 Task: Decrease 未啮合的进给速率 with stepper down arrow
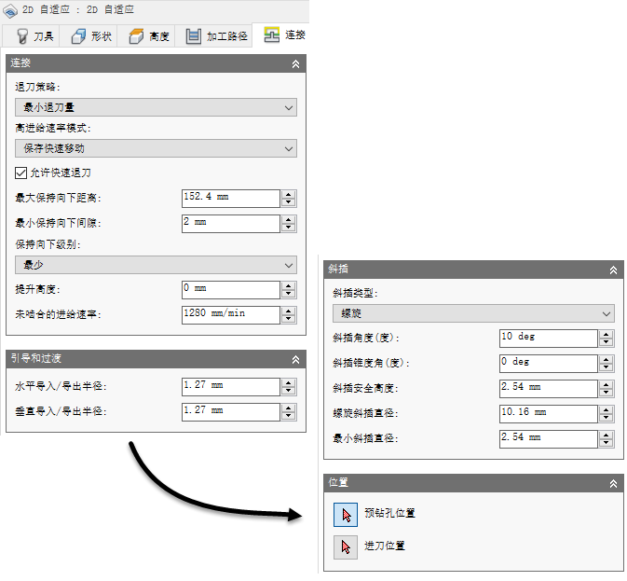point(288,320)
